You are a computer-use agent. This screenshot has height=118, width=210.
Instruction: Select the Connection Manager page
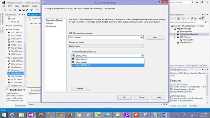click(55, 20)
